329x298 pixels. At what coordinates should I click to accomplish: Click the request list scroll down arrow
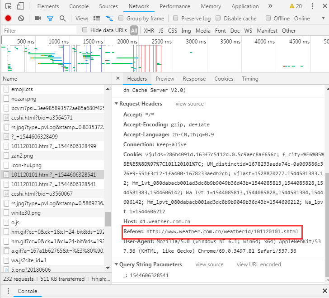point(108,268)
